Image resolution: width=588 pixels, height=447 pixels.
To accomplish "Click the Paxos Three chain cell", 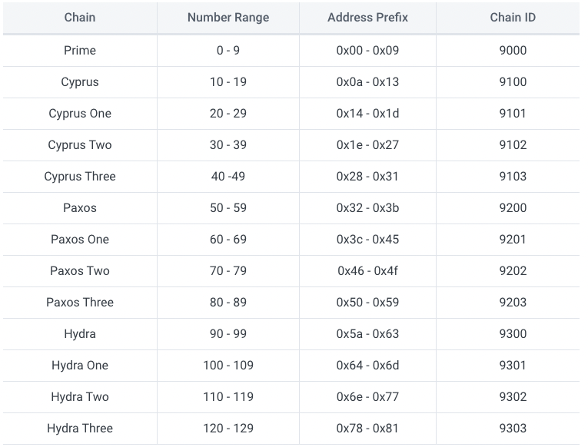I will click(x=80, y=303).
